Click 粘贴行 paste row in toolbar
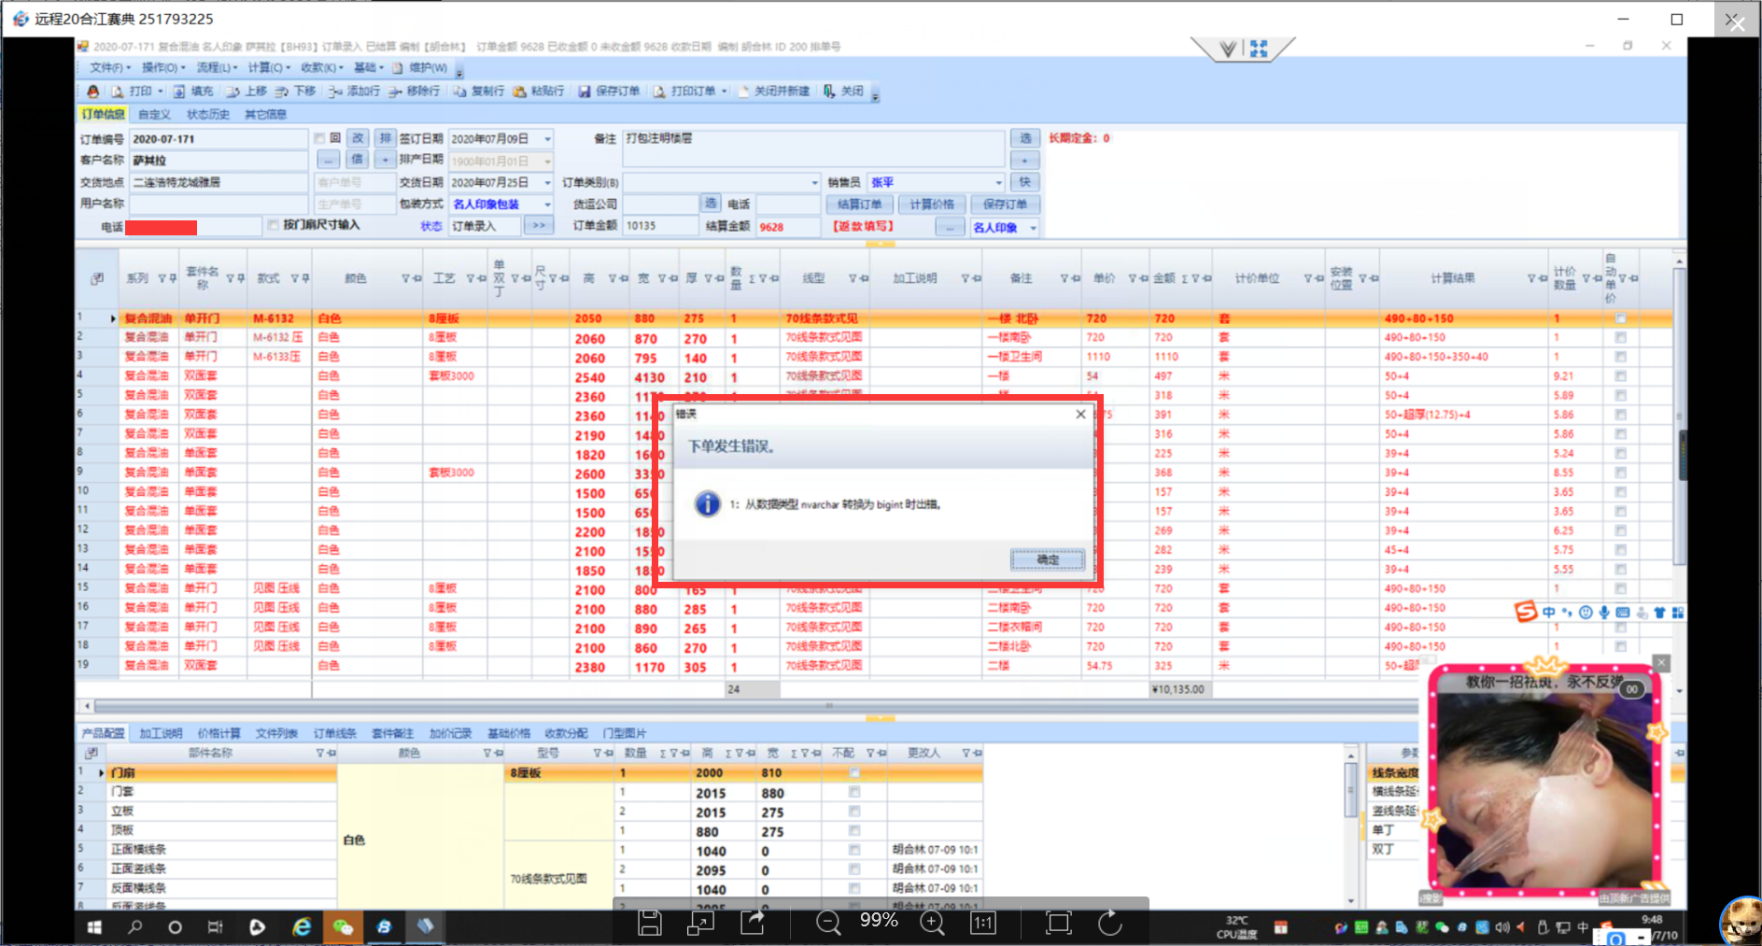 (539, 92)
